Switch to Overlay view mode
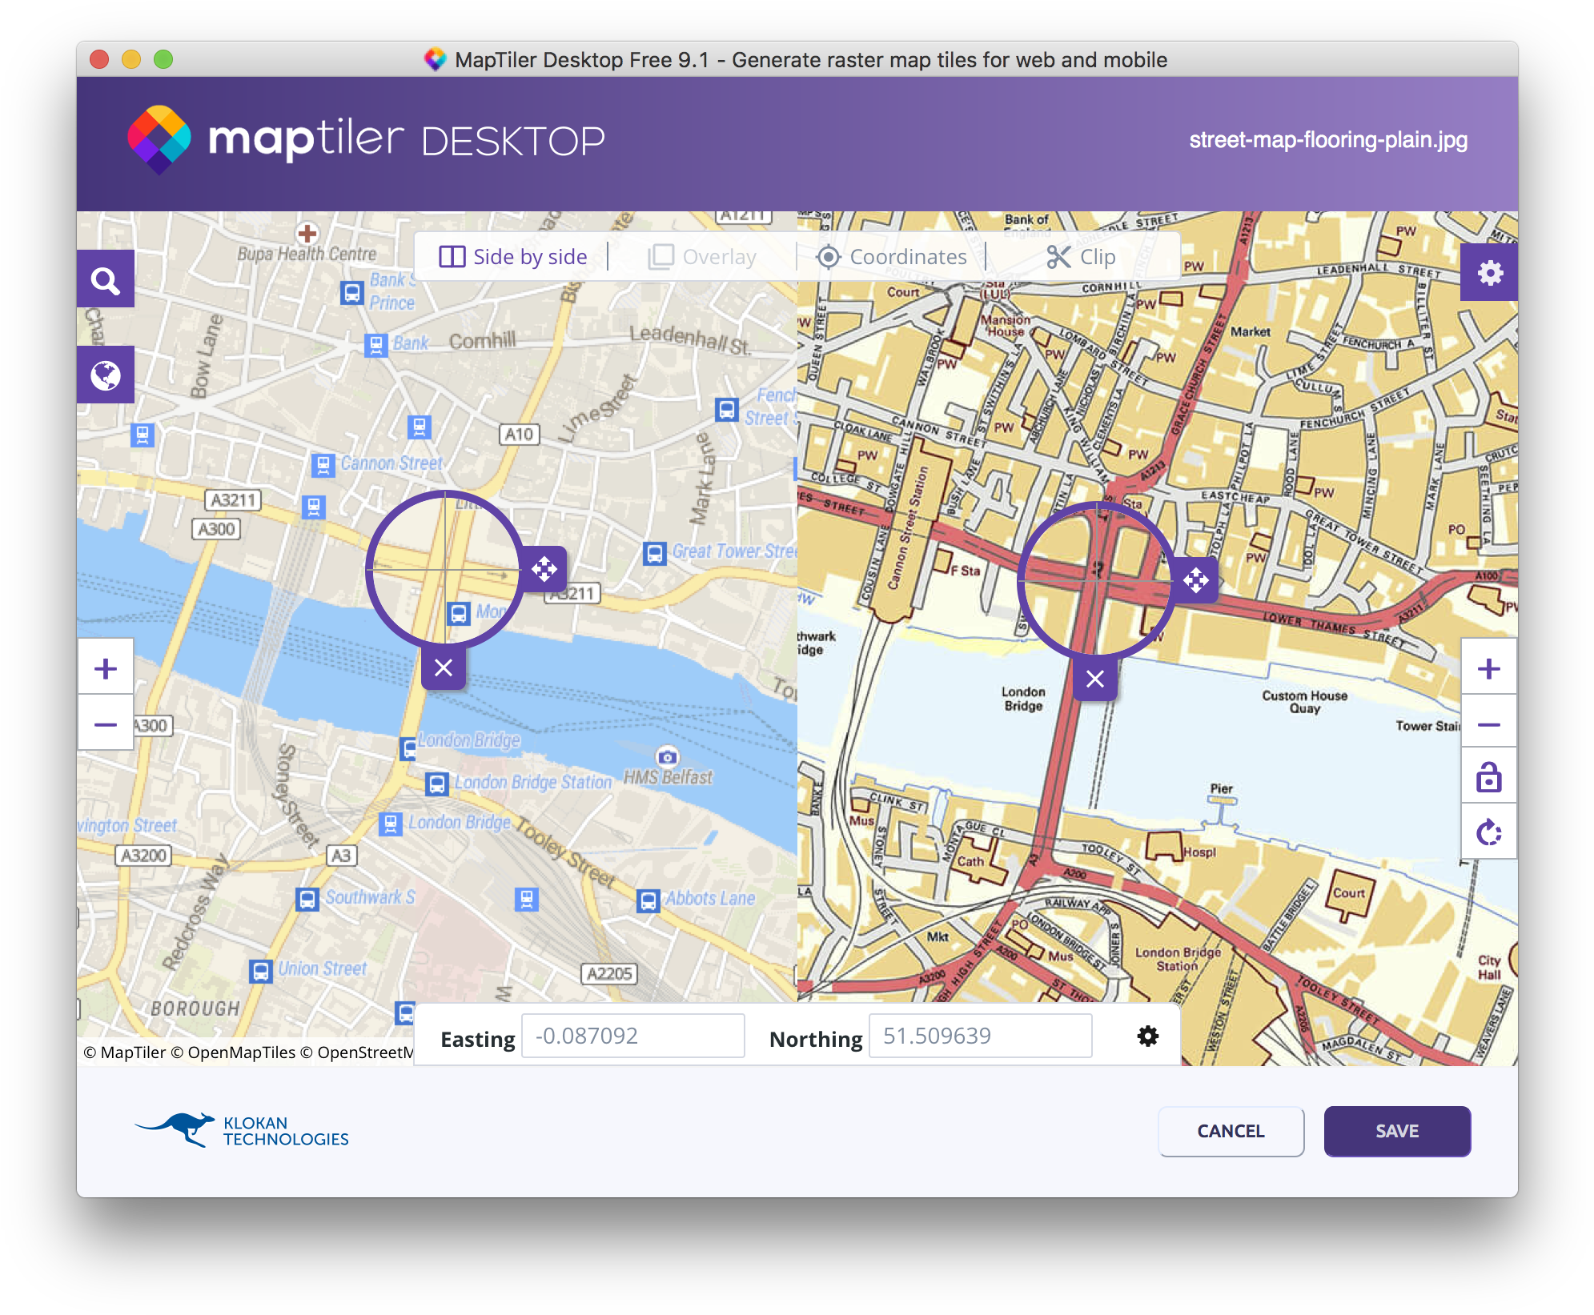The image size is (1594, 1315). [x=702, y=257]
